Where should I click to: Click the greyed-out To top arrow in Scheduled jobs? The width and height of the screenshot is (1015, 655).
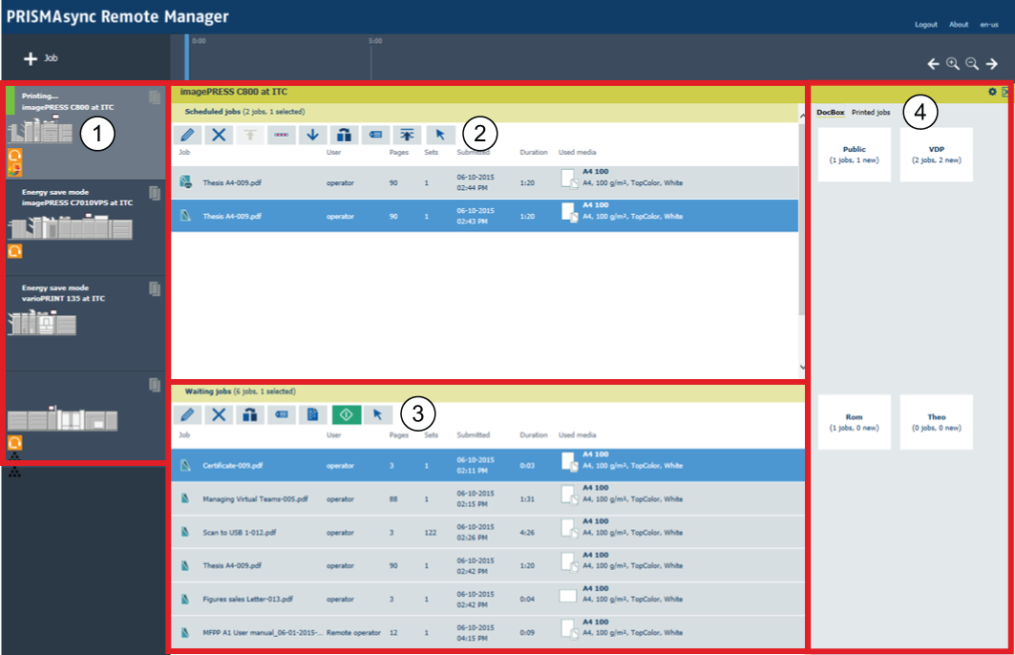[250, 135]
